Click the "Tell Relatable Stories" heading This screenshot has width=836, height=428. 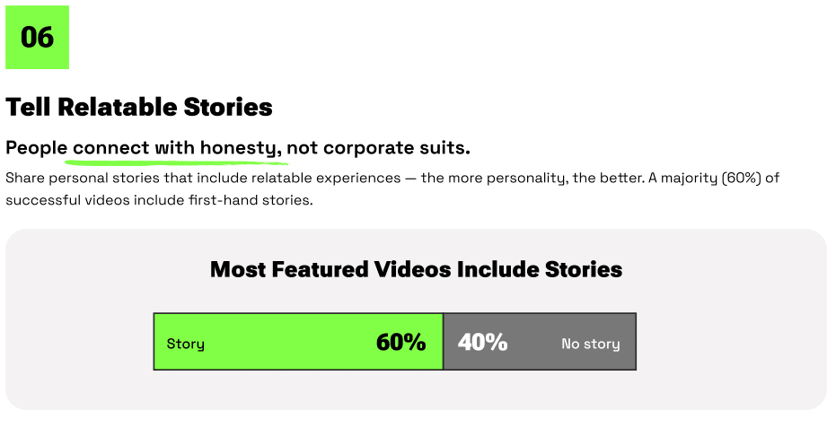pyautogui.click(x=139, y=108)
